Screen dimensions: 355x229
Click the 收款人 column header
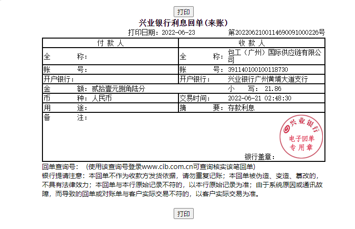(251, 43)
